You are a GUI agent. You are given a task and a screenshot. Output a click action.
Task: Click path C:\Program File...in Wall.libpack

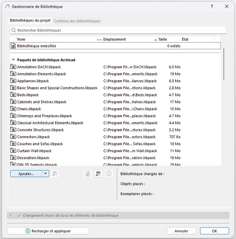click(130, 151)
